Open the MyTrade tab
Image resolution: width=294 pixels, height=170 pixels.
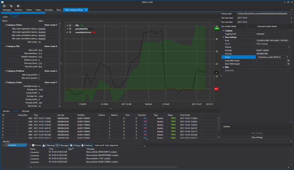[26, 111]
